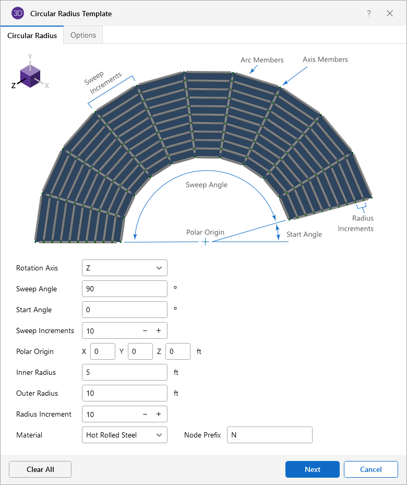
Task: Click the Start Angle text box
Action: click(x=125, y=310)
